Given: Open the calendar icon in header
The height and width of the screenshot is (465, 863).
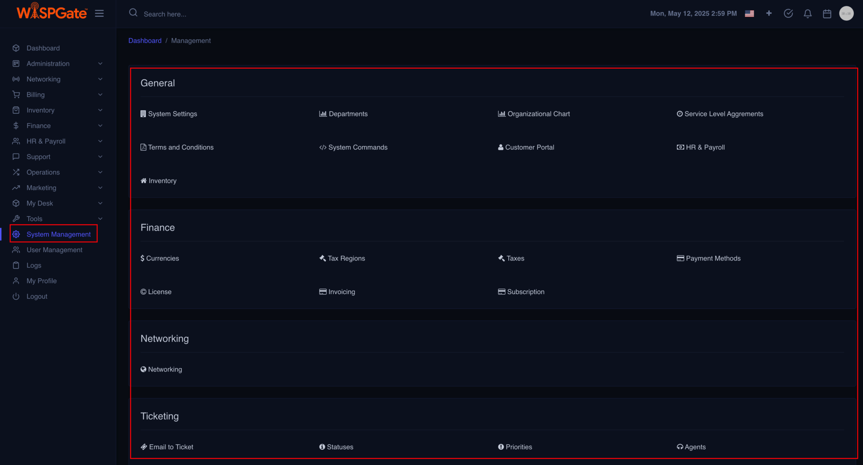Looking at the screenshot, I should (x=827, y=13).
